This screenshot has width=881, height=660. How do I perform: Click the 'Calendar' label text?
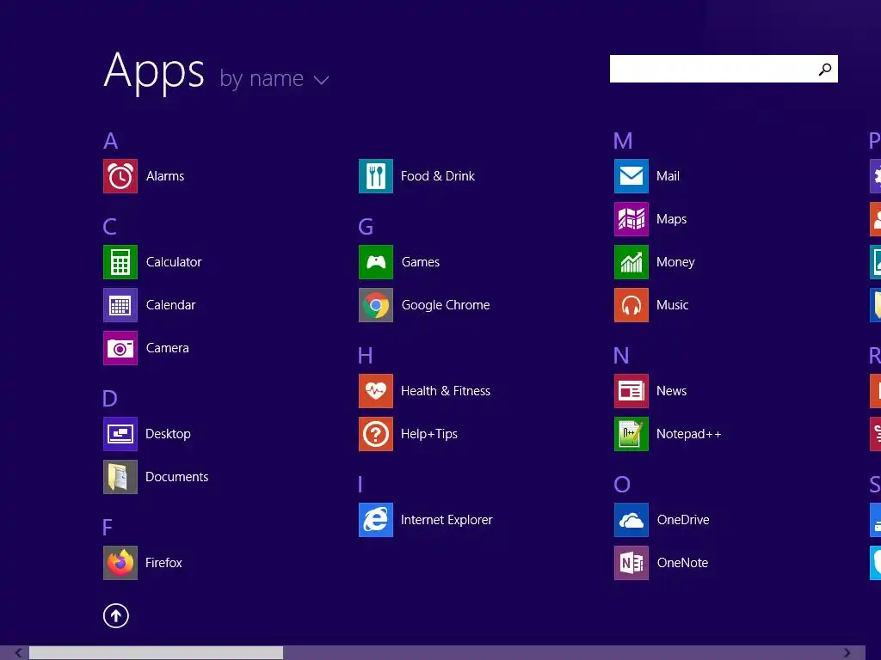[x=171, y=305]
